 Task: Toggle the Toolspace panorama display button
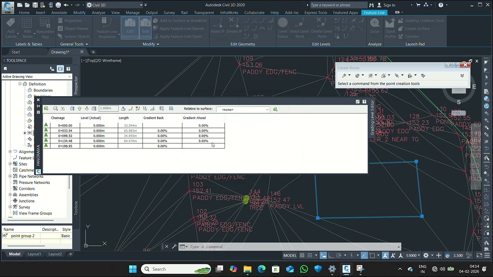click(60, 69)
